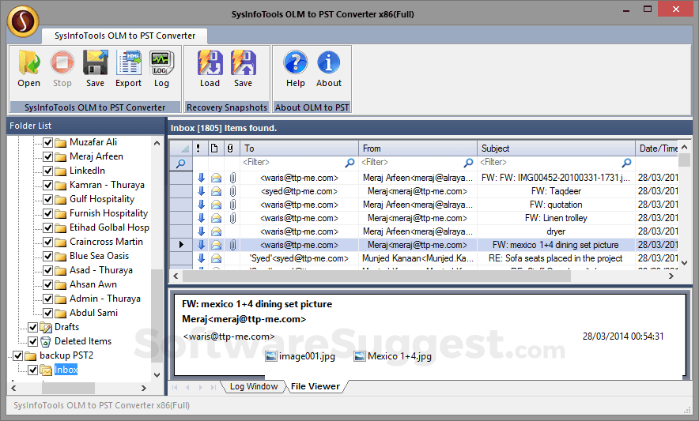Image resolution: width=699 pixels, height=421 pixels.
Task: Click the Deleted Items recycle icon
Action: point(46,342)
